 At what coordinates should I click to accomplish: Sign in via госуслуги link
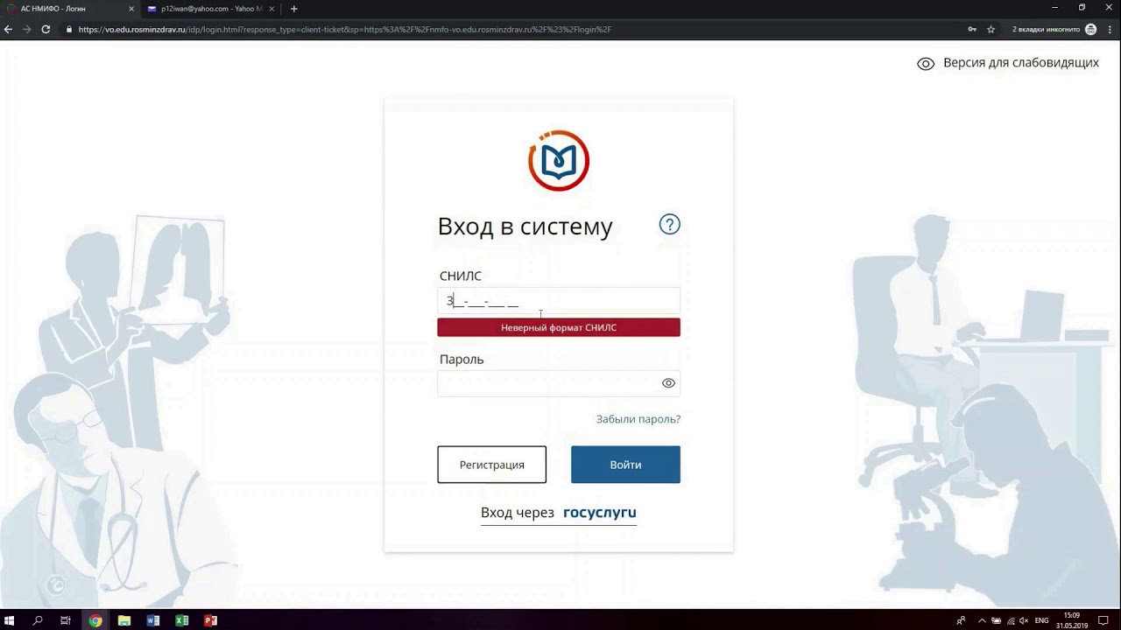559,513
